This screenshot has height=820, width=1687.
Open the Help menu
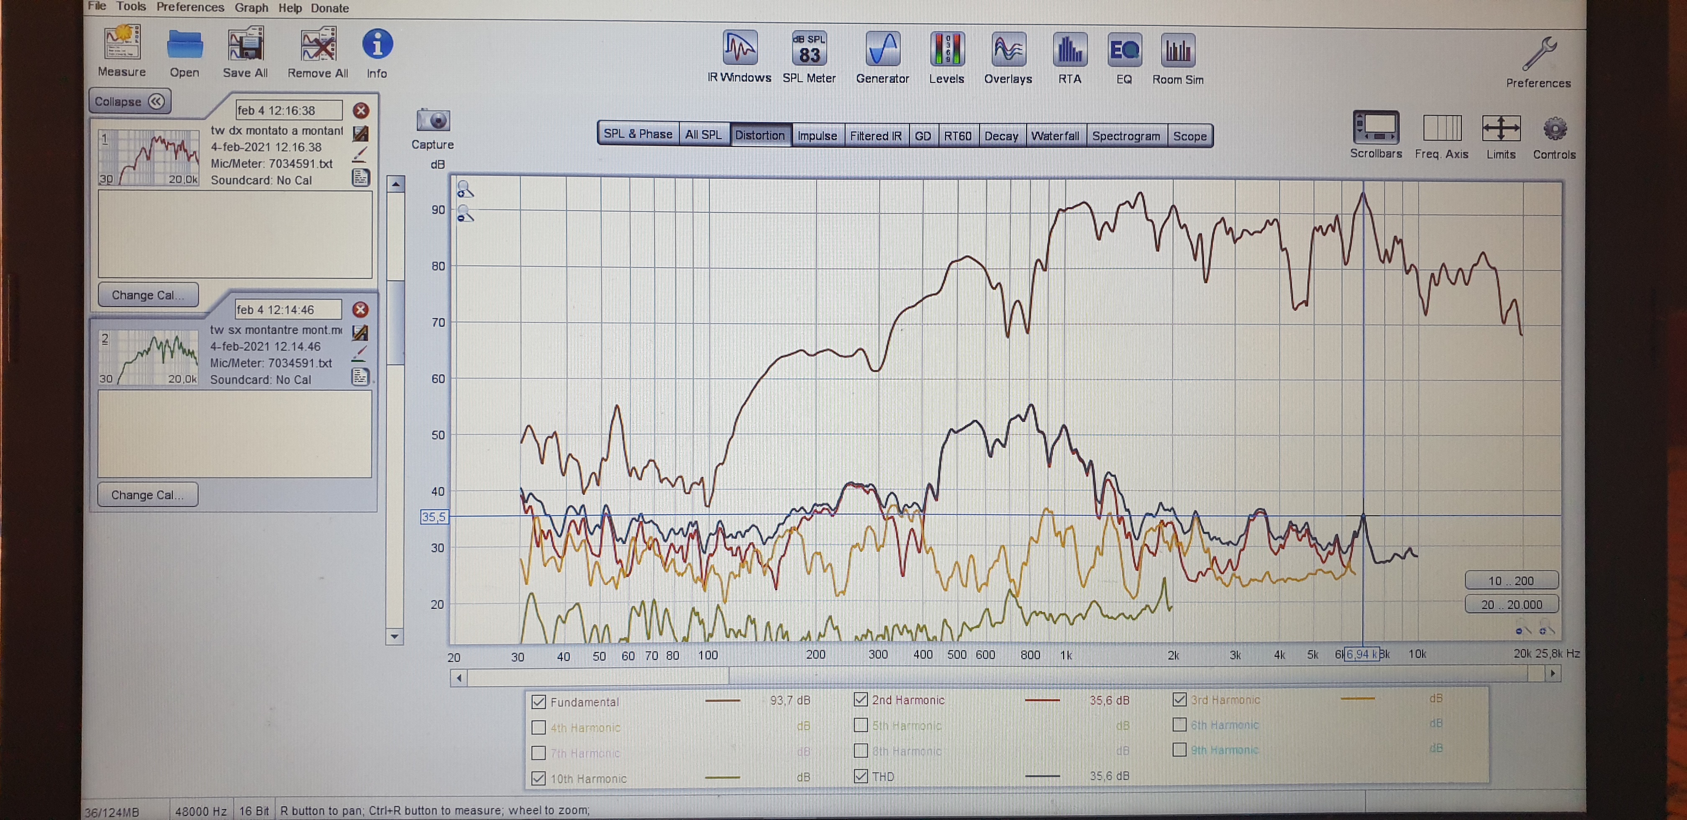tap(290, 8)
